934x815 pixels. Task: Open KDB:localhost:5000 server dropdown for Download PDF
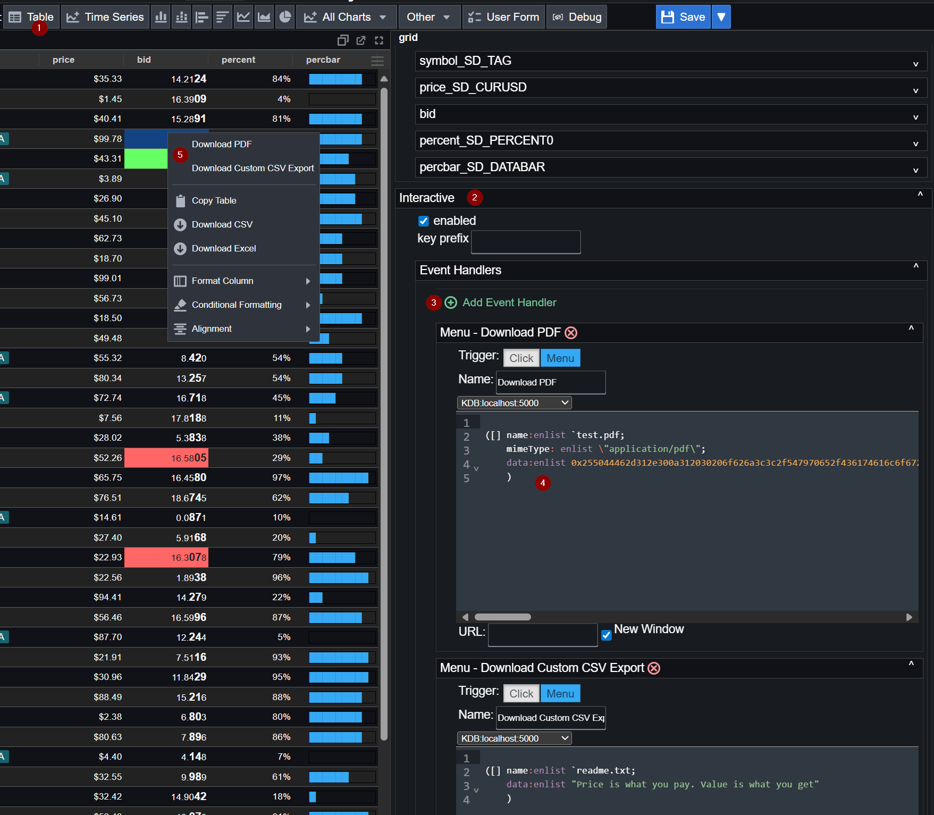coord(514,403)
